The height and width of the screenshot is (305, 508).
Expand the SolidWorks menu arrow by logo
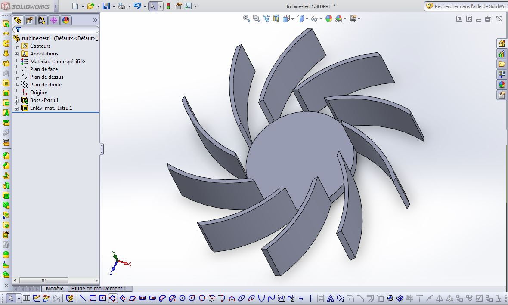(56, 6)
